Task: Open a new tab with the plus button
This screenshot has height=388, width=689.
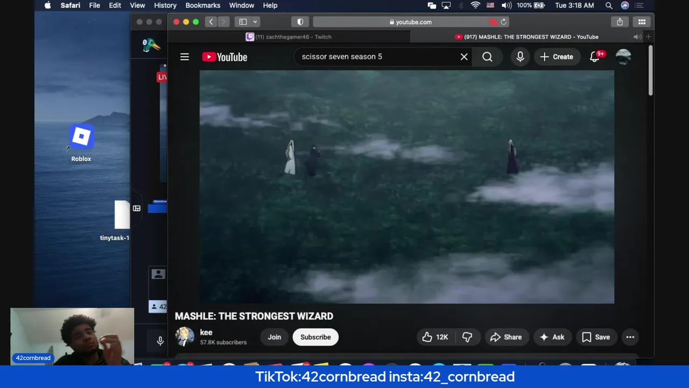Action: (649, 37)
